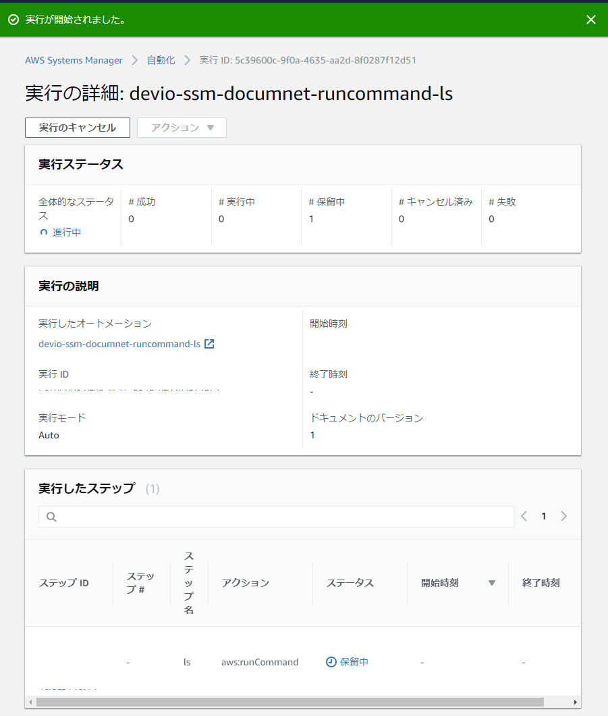The height and width of the screenshot is (716, 608).
Task: Click horizontal scrollbar left arrow
Action: click(30, 702)
